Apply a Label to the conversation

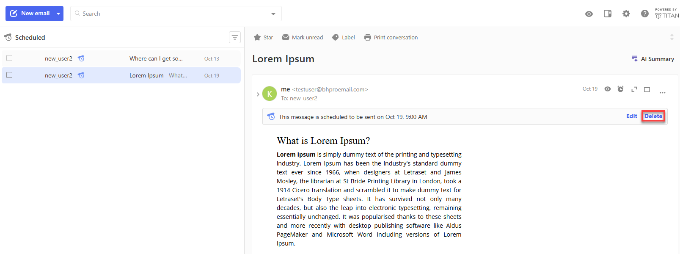[344, 37]
